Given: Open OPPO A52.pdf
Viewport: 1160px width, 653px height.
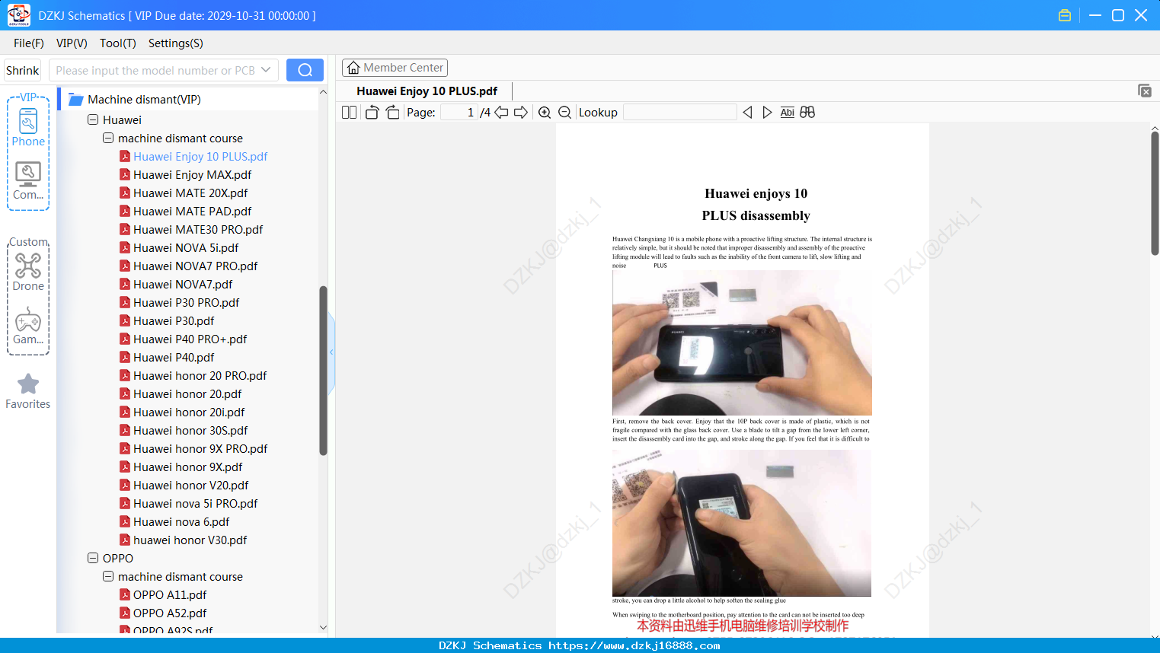Looking at the screenshot, I should click(170, 613).
